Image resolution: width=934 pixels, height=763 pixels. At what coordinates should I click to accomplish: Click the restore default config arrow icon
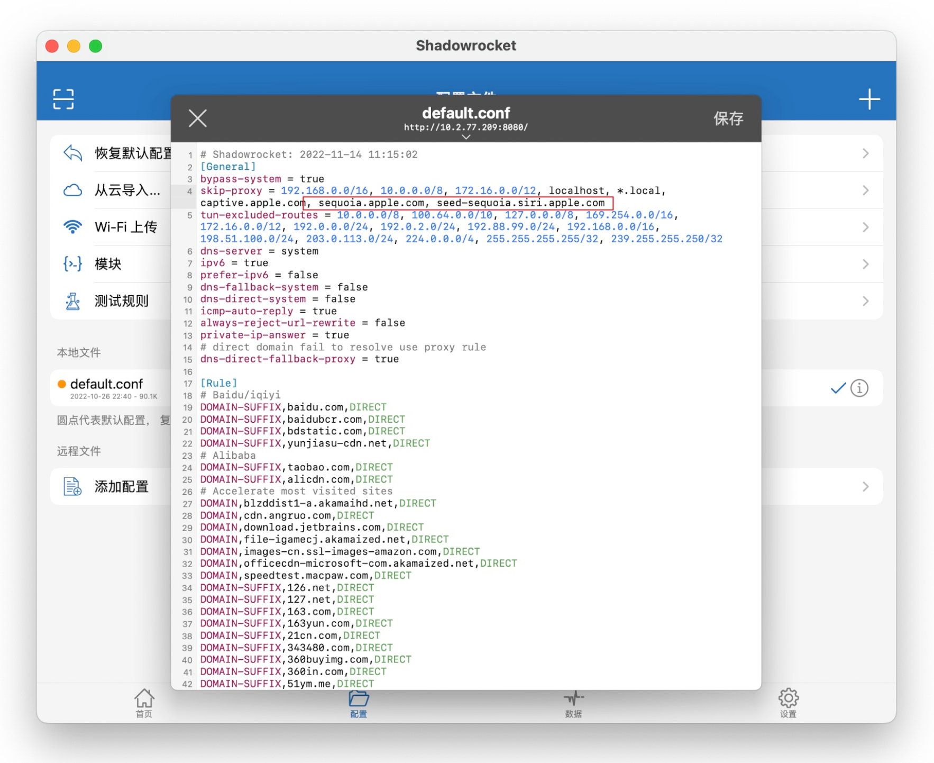click(x=73, y=153)
